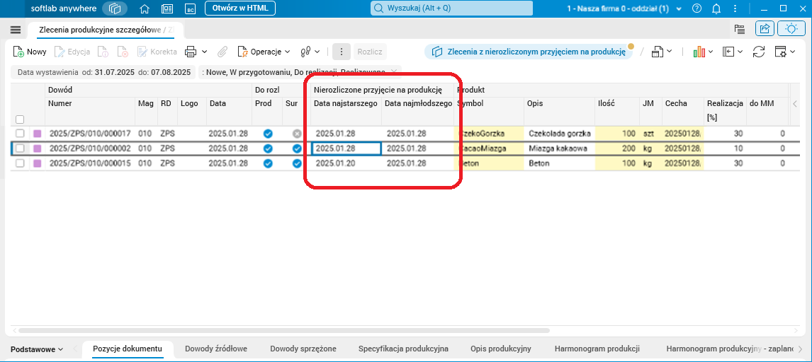The height and width of the screenshot is (362, 812).
Task: Open the Nasza firma oddział selector dropdown
Action: 624,8
